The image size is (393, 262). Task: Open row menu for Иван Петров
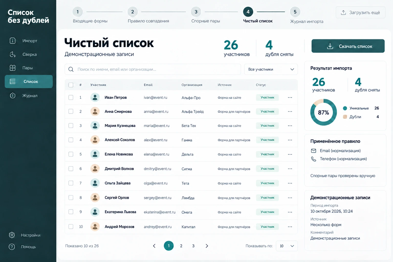pos(290,97)
